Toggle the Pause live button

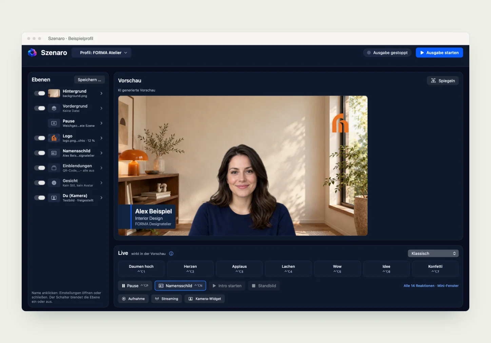pyautogui.click(x=135, y=286)
